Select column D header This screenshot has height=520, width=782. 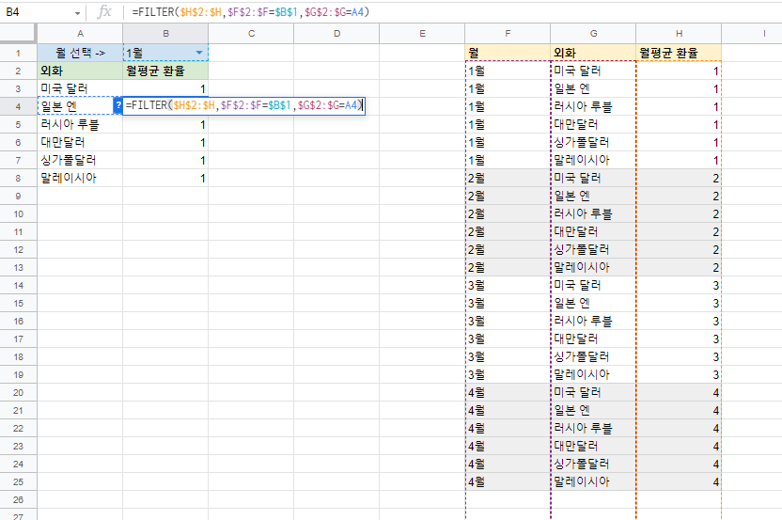(x=336, y=34)
